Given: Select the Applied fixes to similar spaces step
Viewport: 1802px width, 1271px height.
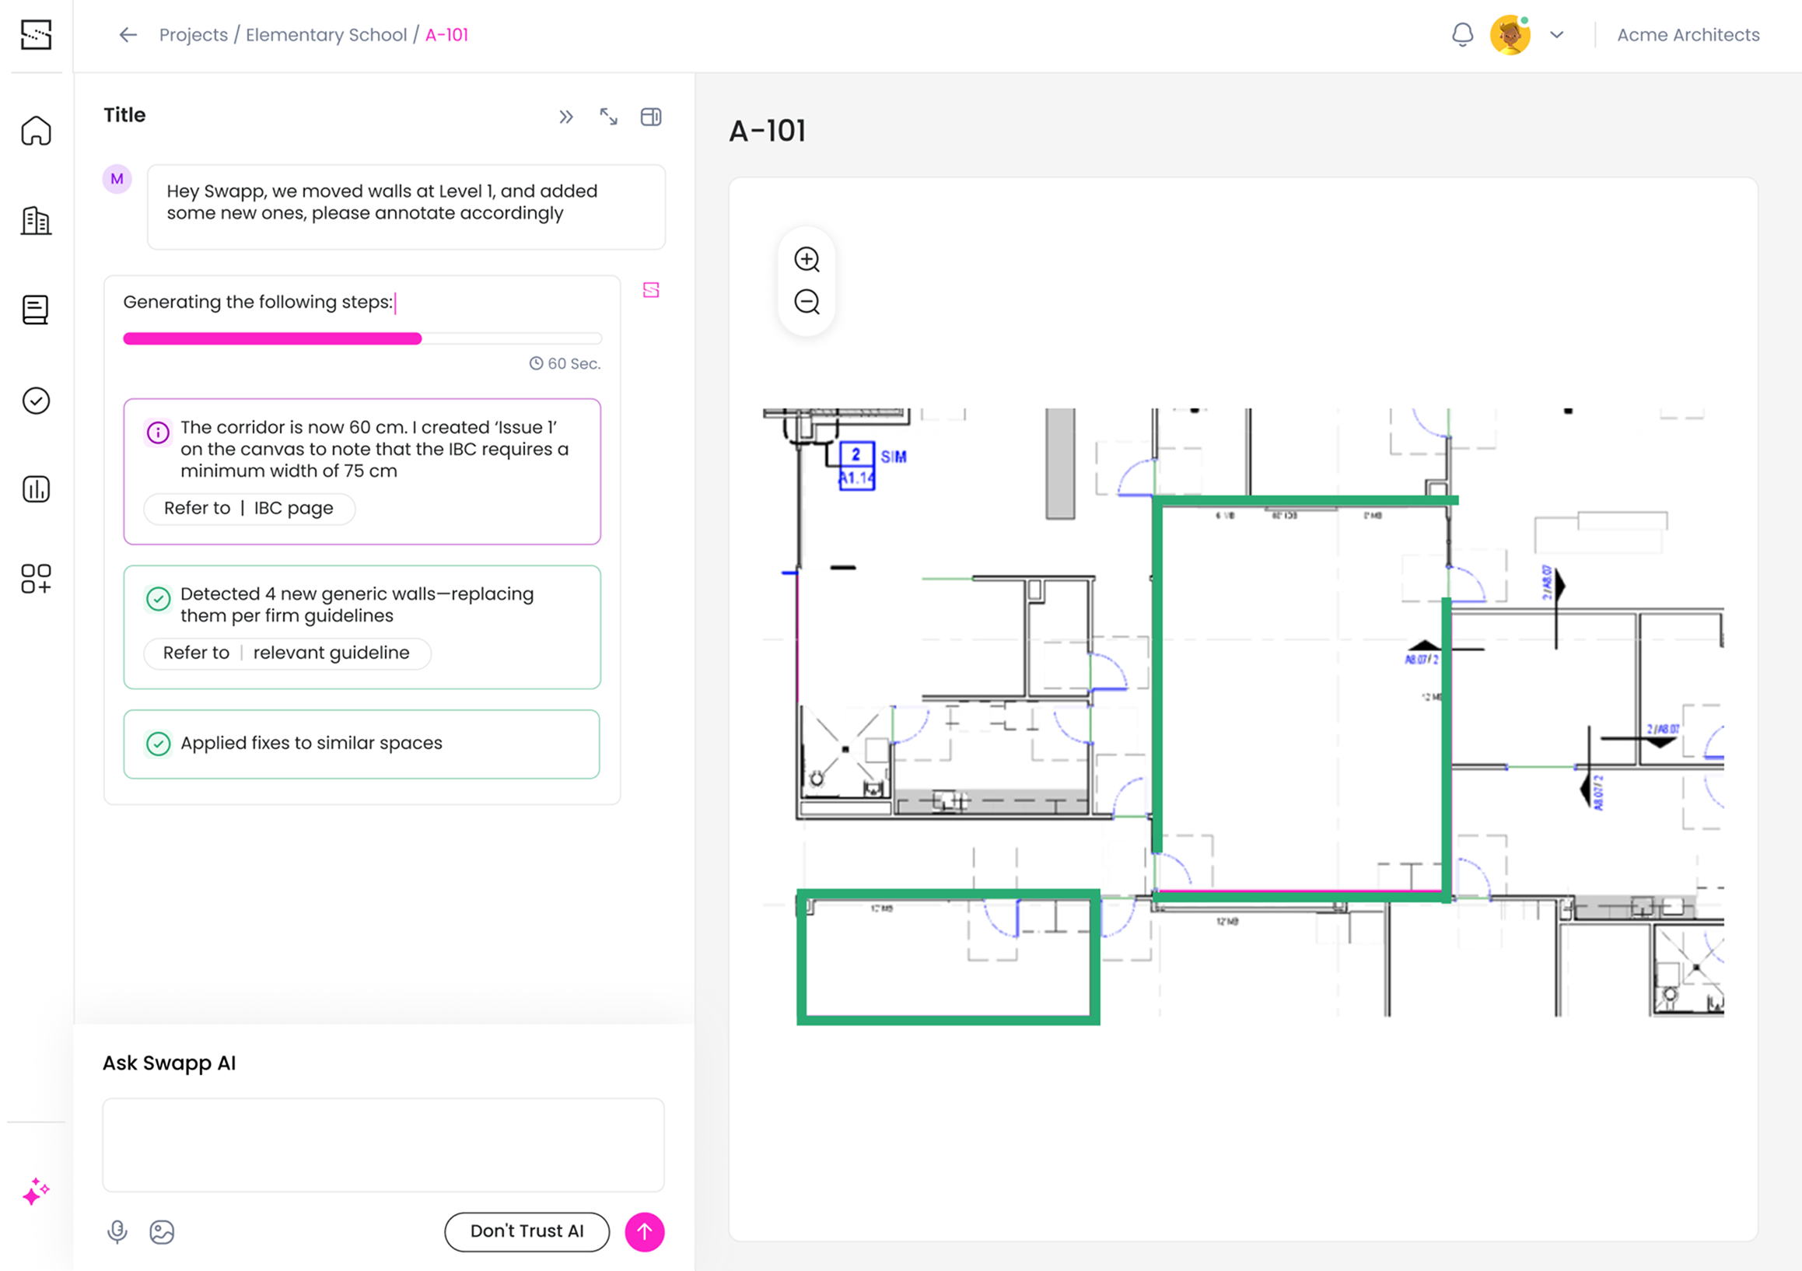Looking at the screenshot, I should (x=362, y=744).
